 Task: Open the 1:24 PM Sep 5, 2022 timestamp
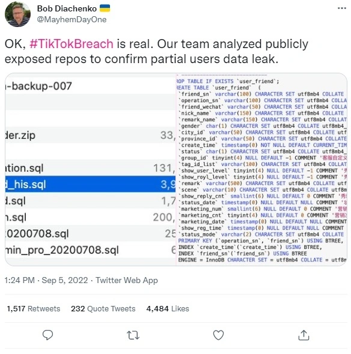(46, 280)
